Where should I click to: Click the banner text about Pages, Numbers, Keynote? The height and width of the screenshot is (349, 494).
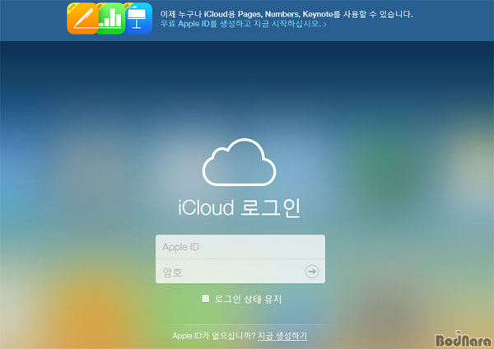pos(287,14)
